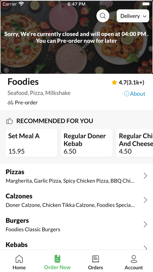The image size is (153, 272).
Task: Tap the star rating 4.7(3.1k+)
Action: (x=128, y=82)
